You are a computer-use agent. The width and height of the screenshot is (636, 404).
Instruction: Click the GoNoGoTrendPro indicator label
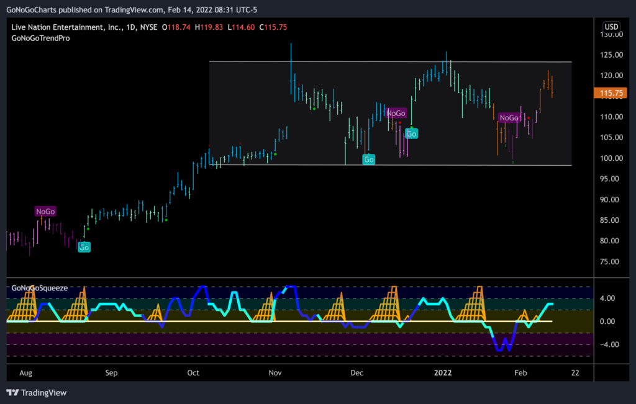40,38
